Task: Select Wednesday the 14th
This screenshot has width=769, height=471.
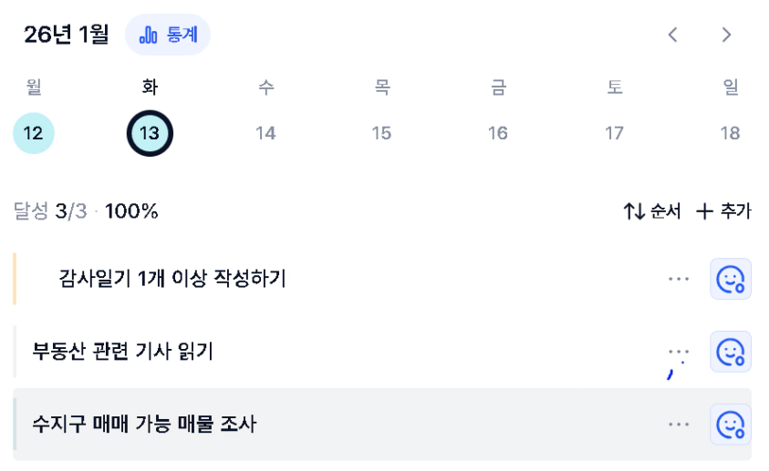Action: click(265, 133)
